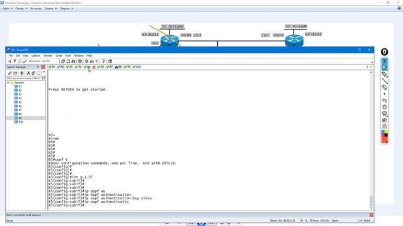
Task: Open the Открыть dropdown in photo viewer
Action: 66,8
